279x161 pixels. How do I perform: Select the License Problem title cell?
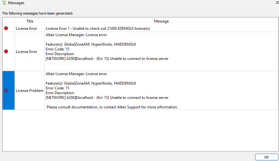tap(29, 91)
